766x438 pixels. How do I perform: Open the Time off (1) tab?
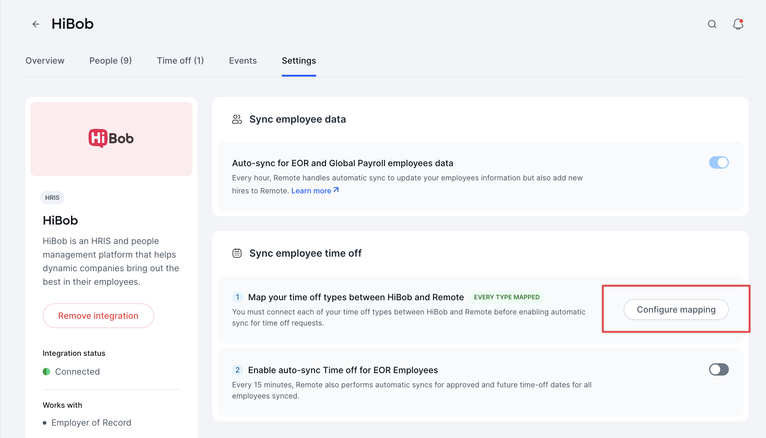point(180,61)
